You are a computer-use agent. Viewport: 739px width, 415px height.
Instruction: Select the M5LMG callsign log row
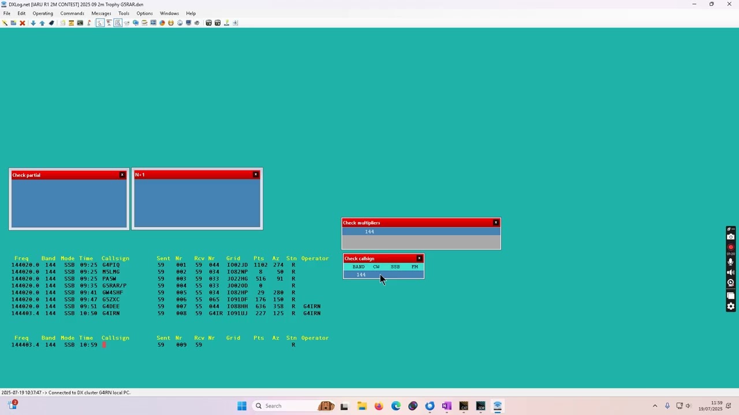pos(111,272)
